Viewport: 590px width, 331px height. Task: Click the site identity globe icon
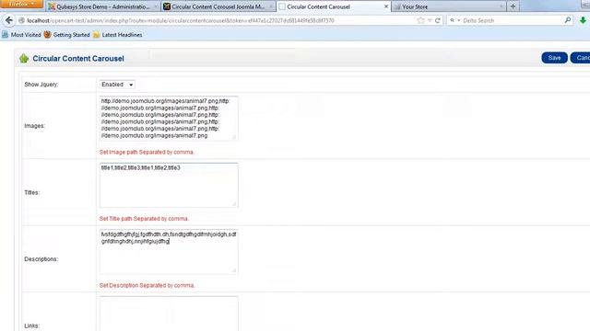(x=22, y=20)
